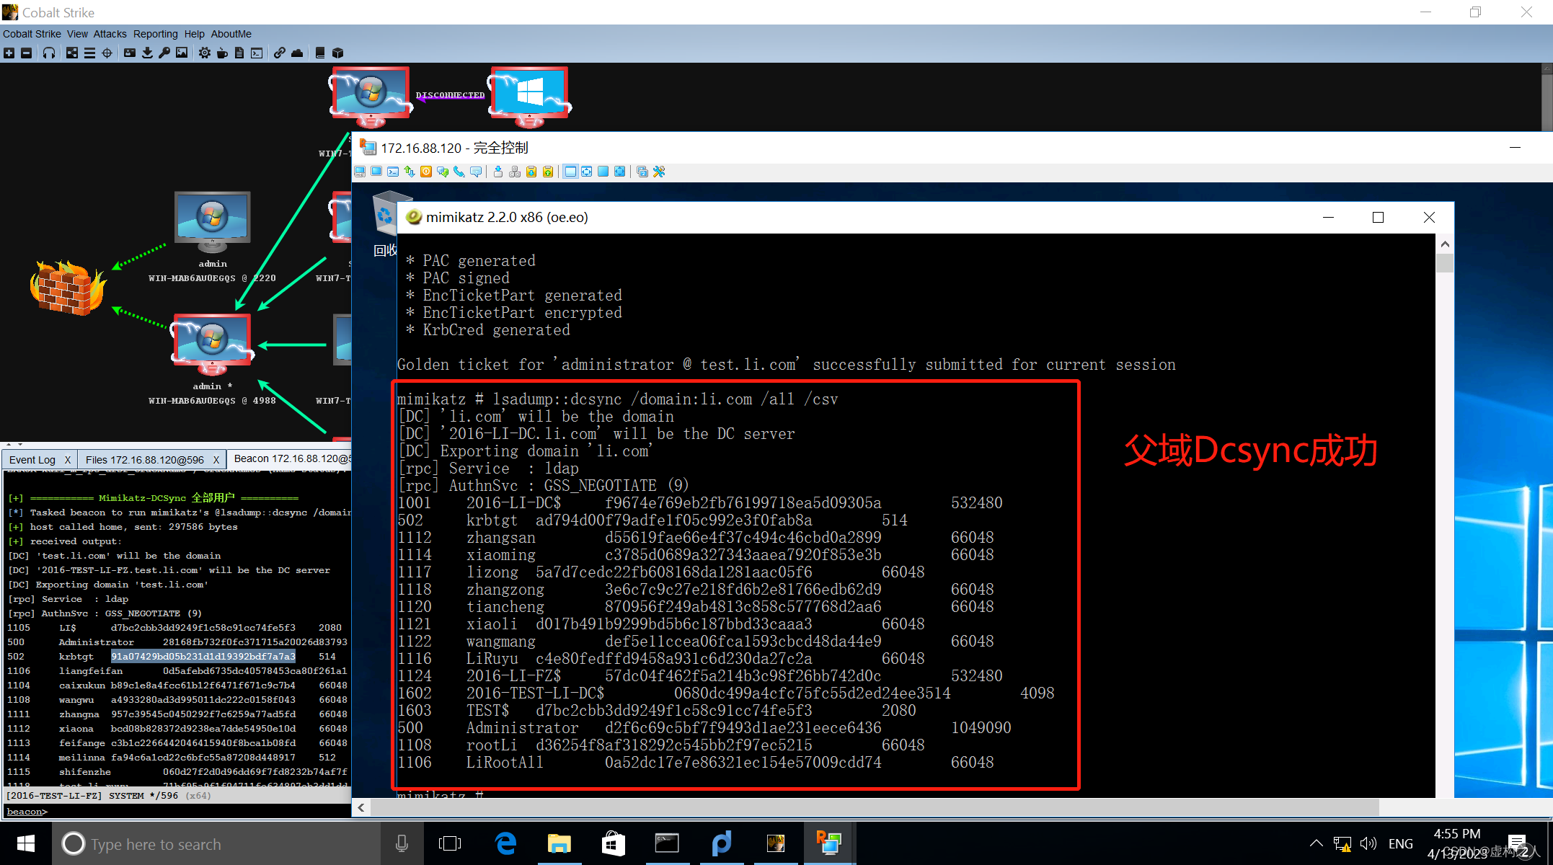
Task: Switch to the Event Log tab
Action: (x=32, y=460)
